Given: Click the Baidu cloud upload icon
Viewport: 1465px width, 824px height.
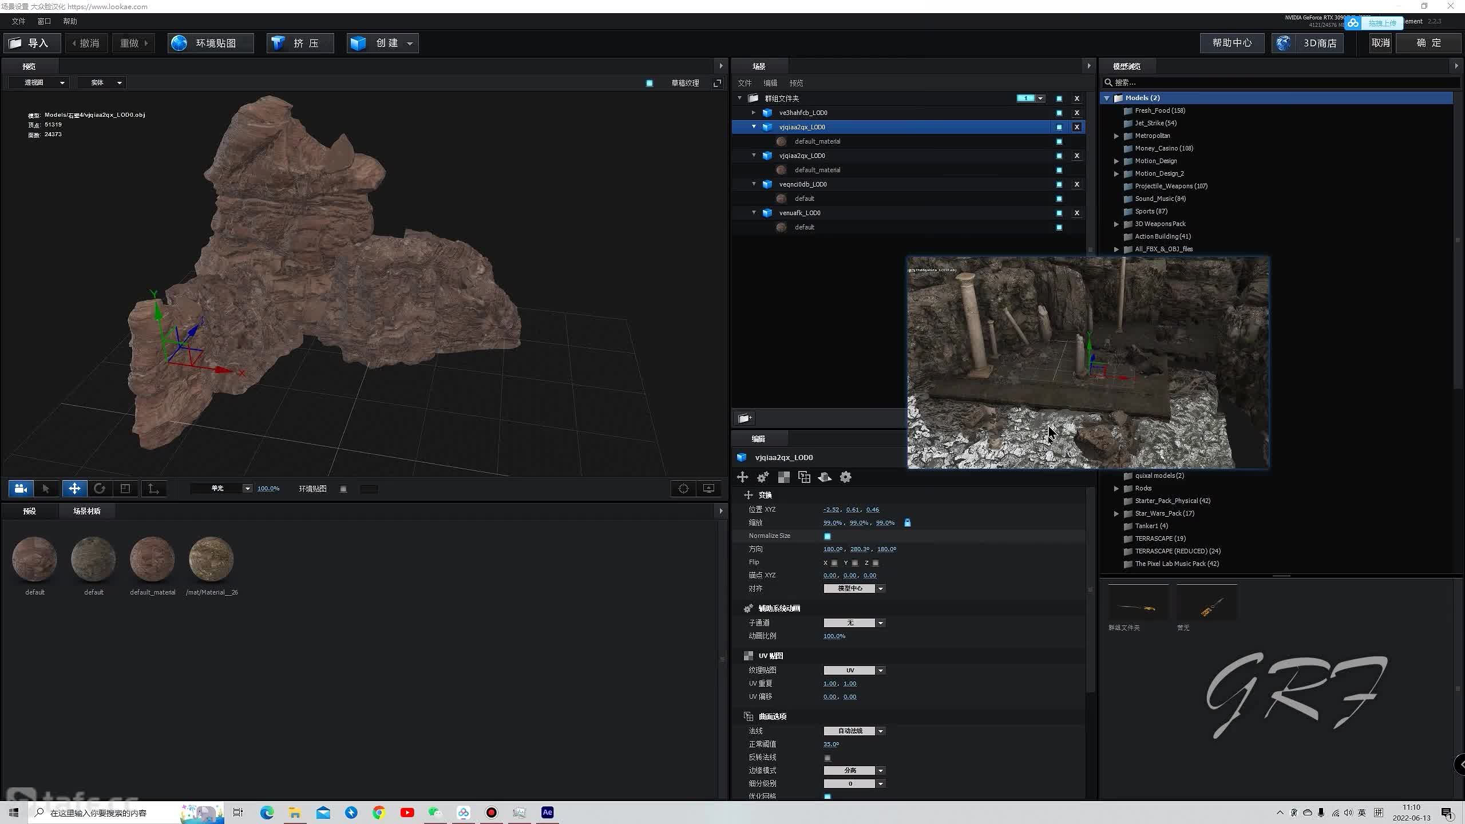Looking at the screenshot, I should coord(1353,23).
